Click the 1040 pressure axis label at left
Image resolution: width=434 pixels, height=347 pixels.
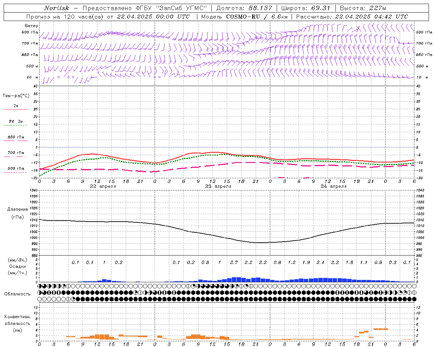coord(33,190)
